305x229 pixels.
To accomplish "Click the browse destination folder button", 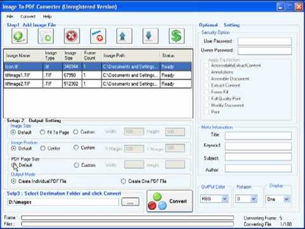I will point(130,202).
